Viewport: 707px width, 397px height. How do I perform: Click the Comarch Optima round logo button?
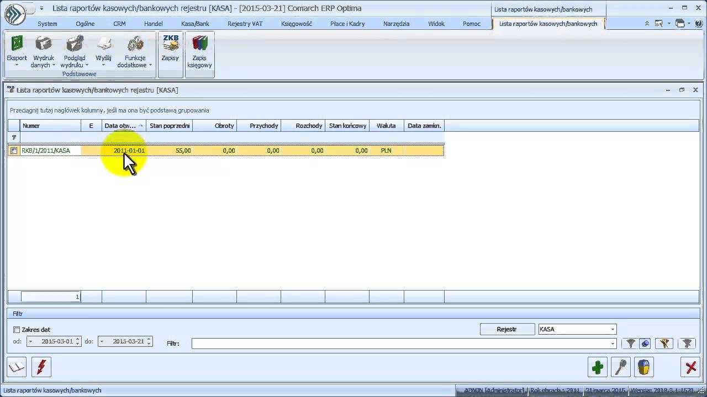[15, 14]
